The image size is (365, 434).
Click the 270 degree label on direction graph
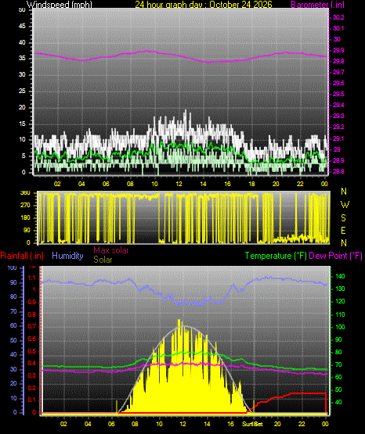25,206
